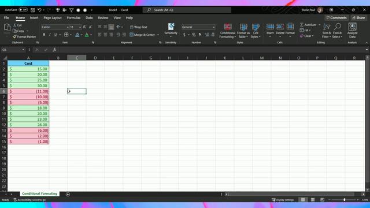Click the Percent Style icon
Image resolution: width=370 pixels, height=208 pixels.
(194, 35)
